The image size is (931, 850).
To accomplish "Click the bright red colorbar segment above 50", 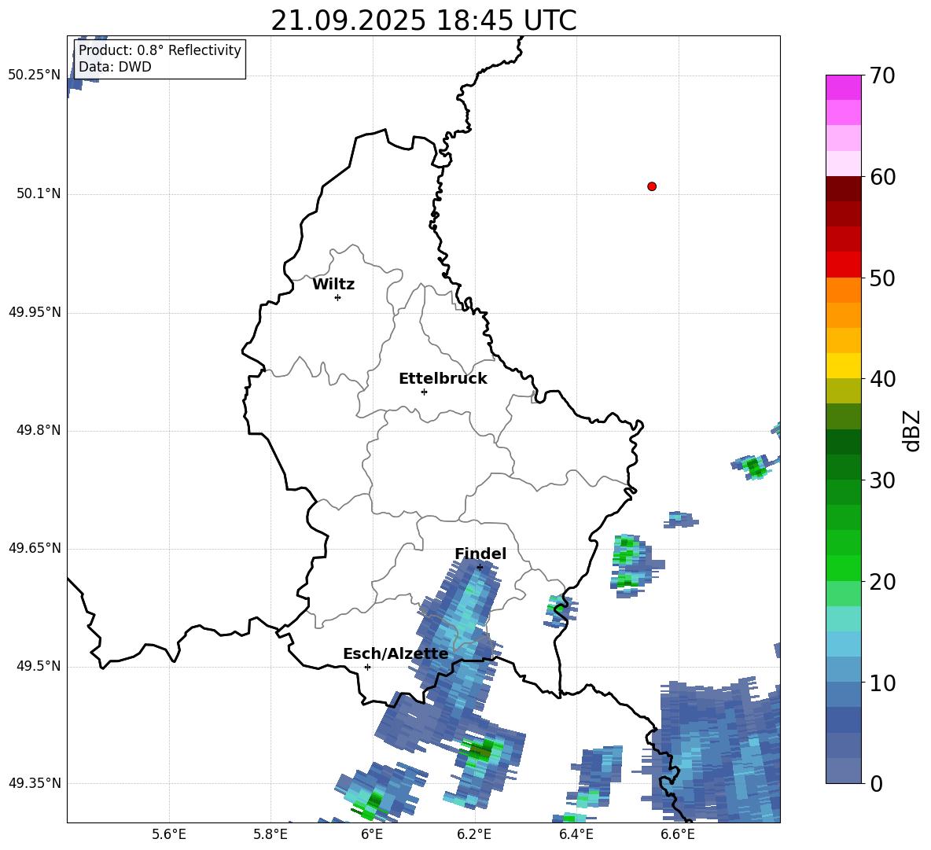I will 843,265.
